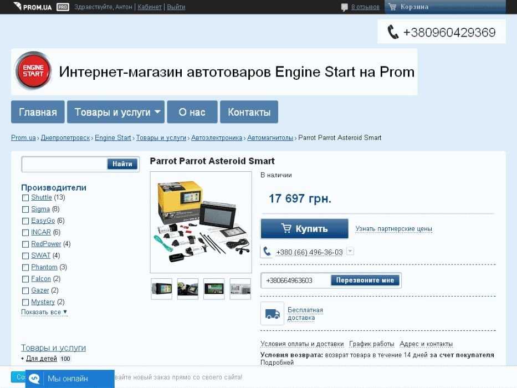The width and height of the screenshot is (517, 388).
Task: Click the Найти search button
Action: [122, 164]
